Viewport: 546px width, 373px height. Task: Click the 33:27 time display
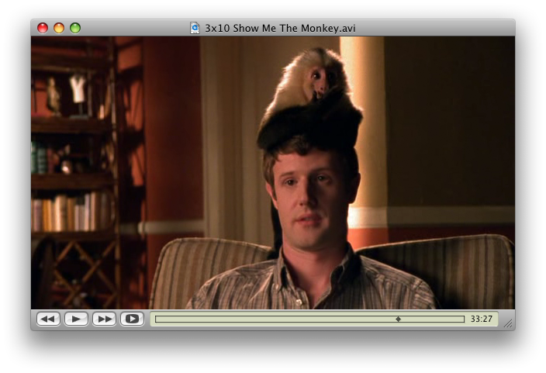482,319
